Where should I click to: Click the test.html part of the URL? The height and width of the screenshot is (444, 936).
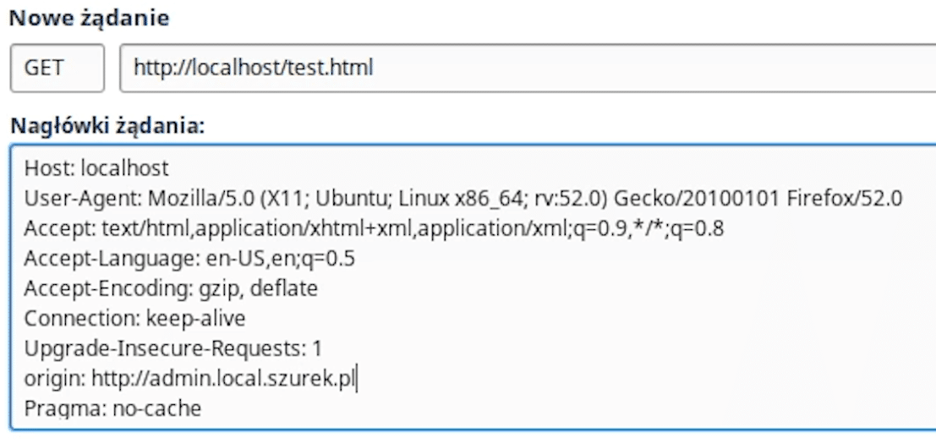pos(330,68)
